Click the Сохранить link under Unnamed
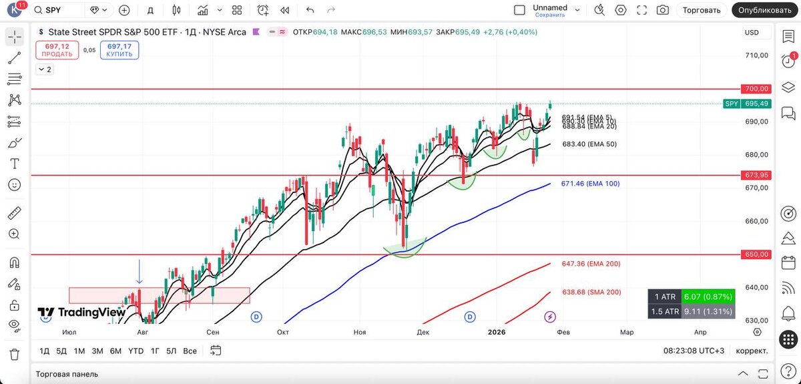801x384 pixels. [x=550, y=15]
